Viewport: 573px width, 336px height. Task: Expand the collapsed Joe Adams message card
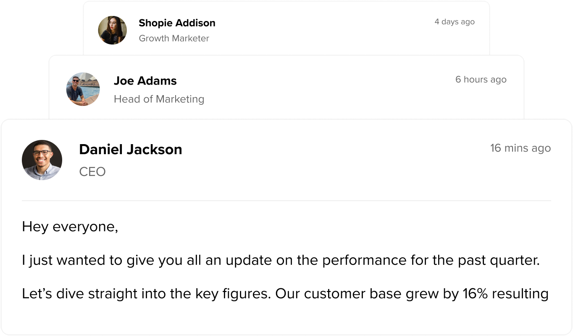click(286, 87)
